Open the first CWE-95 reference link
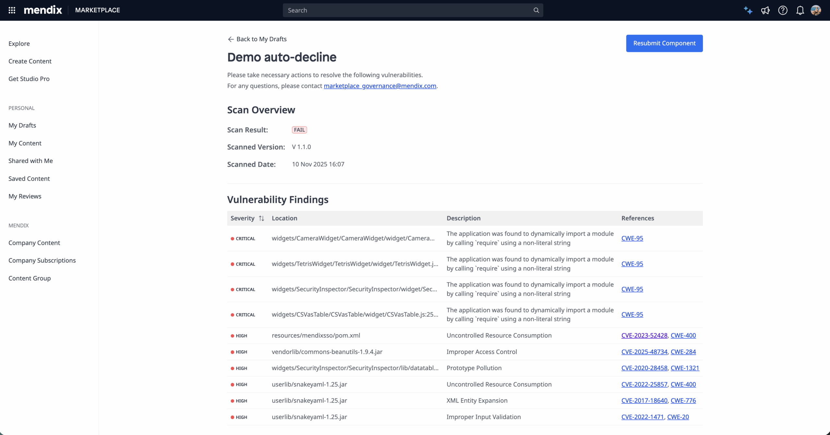830x435 pixels. 632,238
